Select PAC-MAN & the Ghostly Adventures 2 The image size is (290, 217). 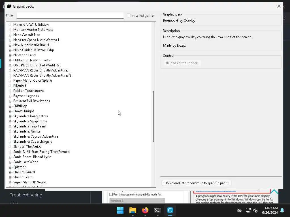point(42,75)
